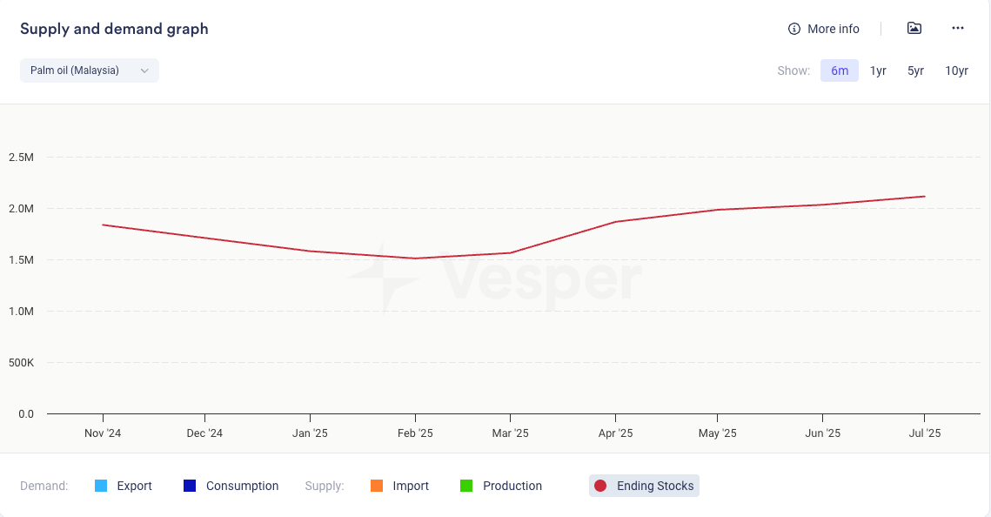Click the red Ending Stocks dot icon
This screenshot has width=991, height=517.
click(600, 486)
